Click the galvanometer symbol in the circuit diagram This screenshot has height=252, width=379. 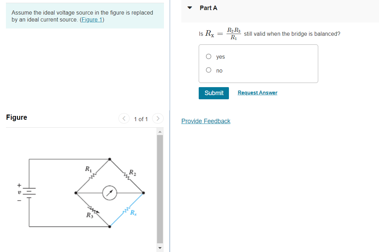110,193
